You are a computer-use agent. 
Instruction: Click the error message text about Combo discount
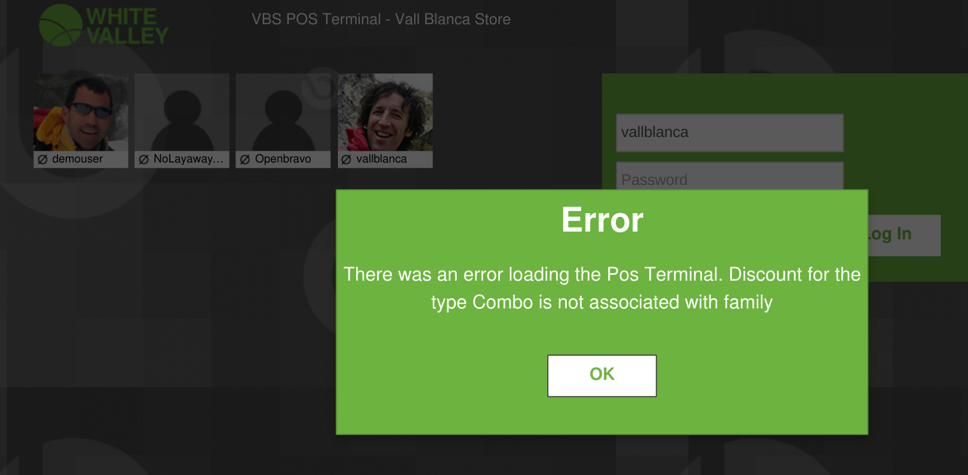tap(602, 288)
